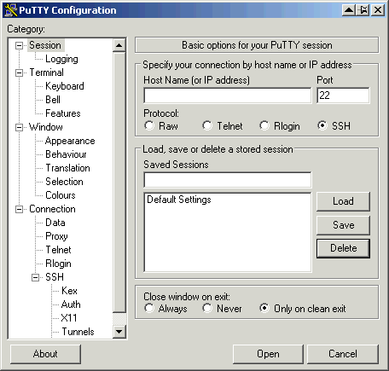The width and height of the screenshot is (389, 371).
Task: Click the Delete session button
Action: [343, 248]
